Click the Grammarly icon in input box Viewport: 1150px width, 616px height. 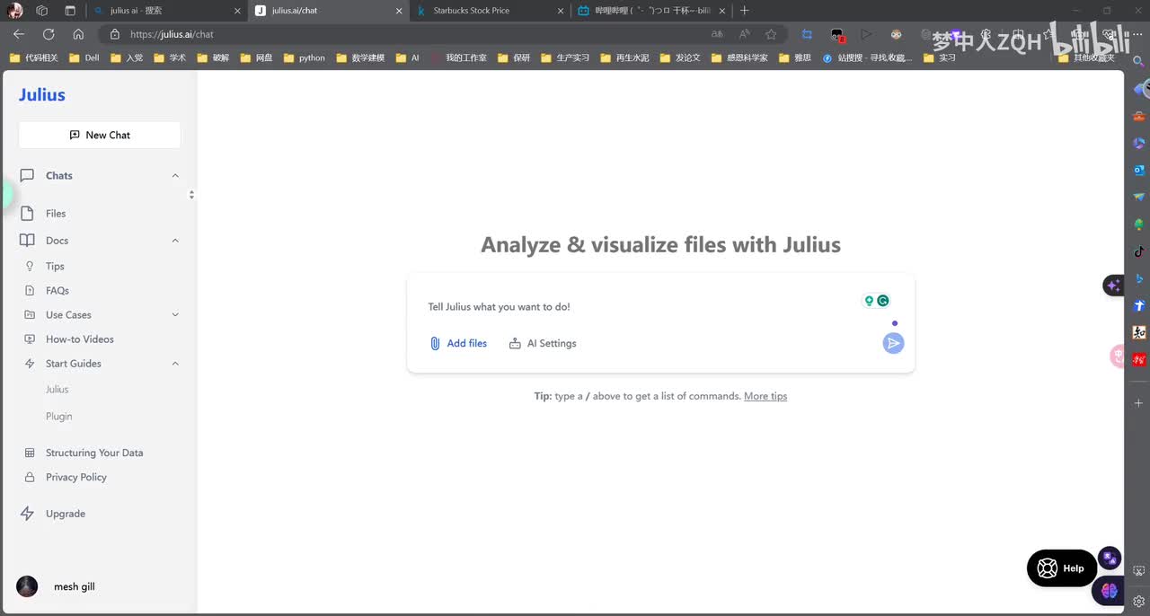pyautogui.click(x=883, y=301)
